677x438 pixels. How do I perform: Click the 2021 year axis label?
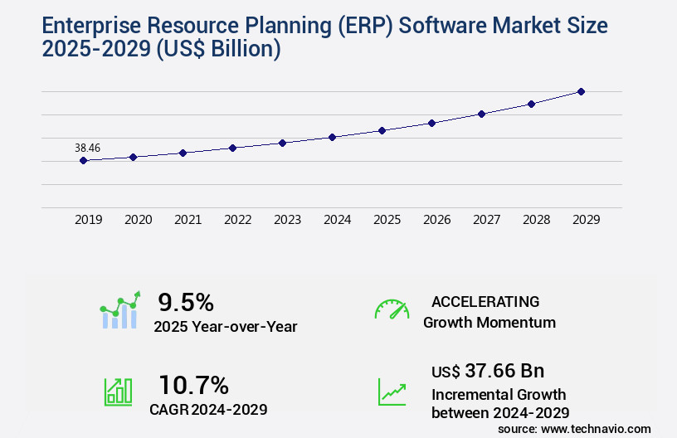(188, 220)
